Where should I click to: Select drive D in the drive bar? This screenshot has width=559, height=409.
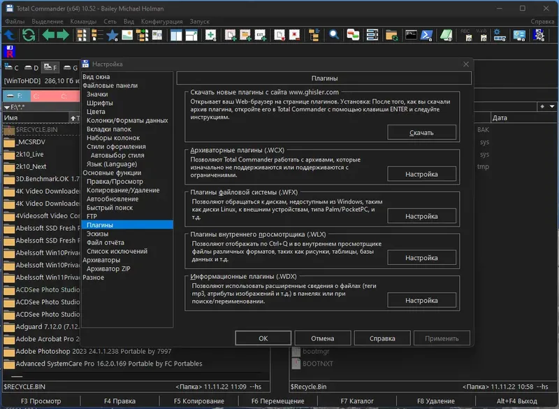coord(32,68)
